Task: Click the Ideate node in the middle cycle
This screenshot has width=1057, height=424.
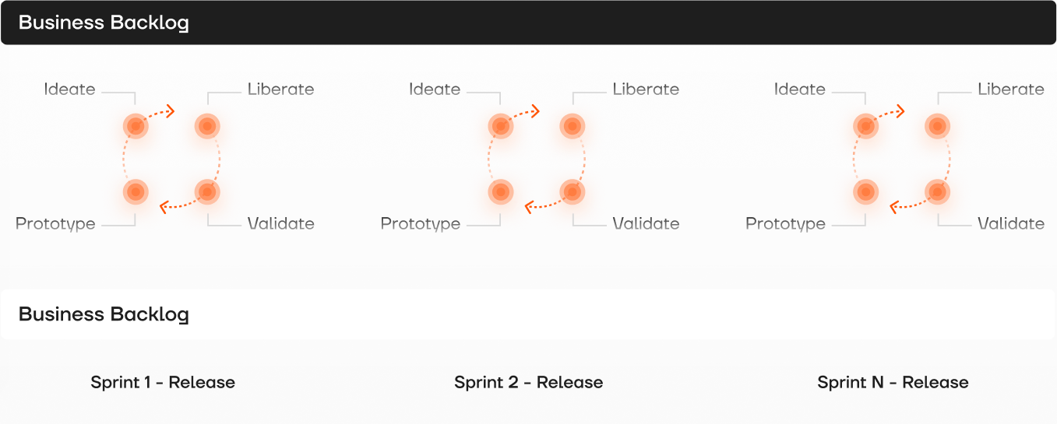Action: [x=501, y=125]
